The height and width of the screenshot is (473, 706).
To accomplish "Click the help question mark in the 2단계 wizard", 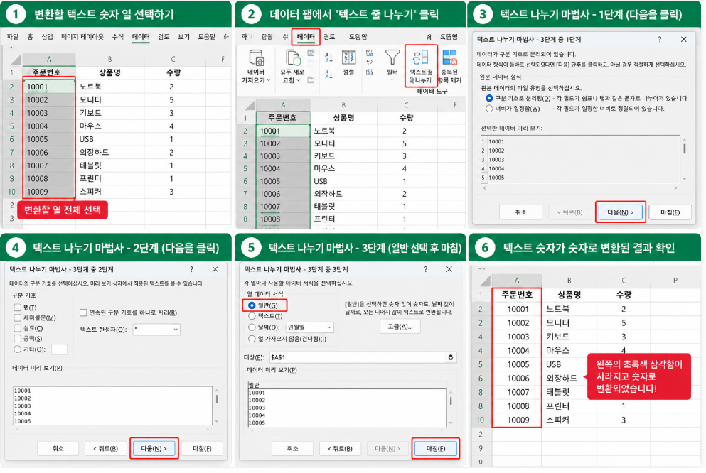I will pos(191,269).
